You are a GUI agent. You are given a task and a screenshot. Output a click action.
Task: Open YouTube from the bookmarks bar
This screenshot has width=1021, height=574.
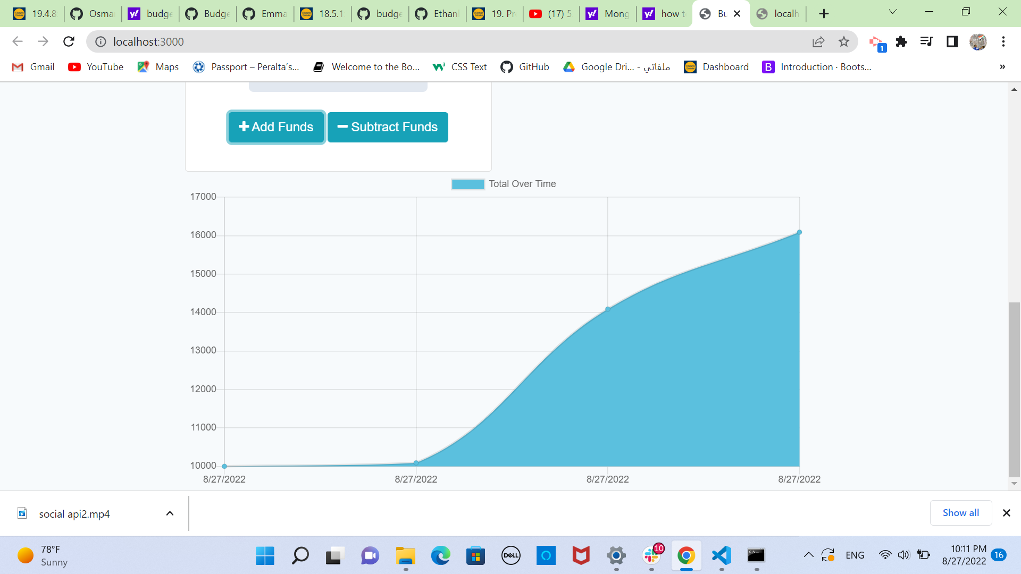pos(96,67)
